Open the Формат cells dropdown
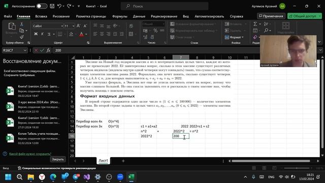Screen dimensions: 325x183 [x=234, y=37]
